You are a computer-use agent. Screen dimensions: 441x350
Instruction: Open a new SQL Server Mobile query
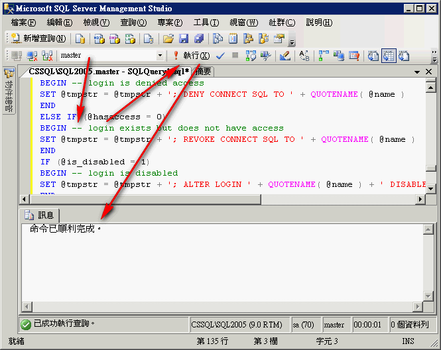[x=149, y=38]
